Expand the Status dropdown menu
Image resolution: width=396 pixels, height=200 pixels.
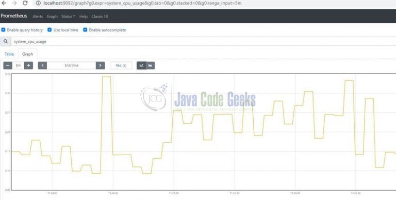pos(68,16)
